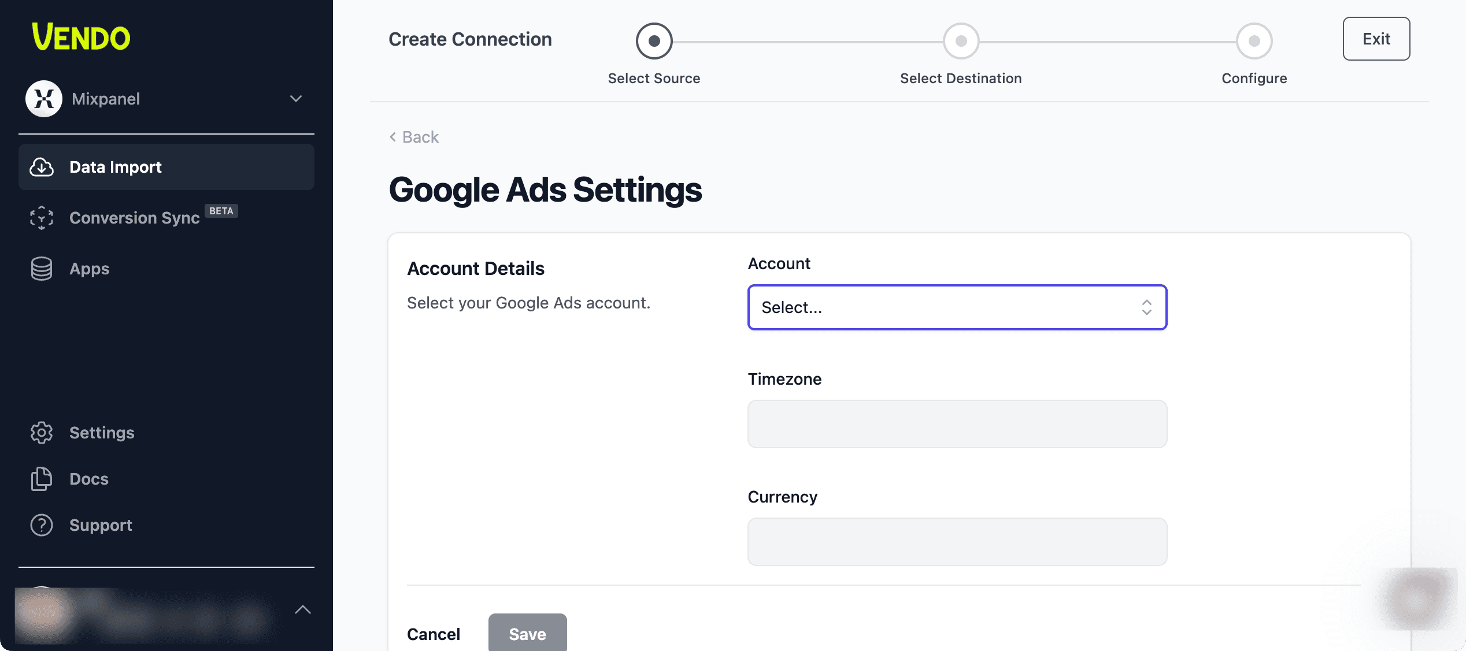1466x651 pixels.
Task: Click the Data Import cloud icon
Action: (x=42, y=167)
